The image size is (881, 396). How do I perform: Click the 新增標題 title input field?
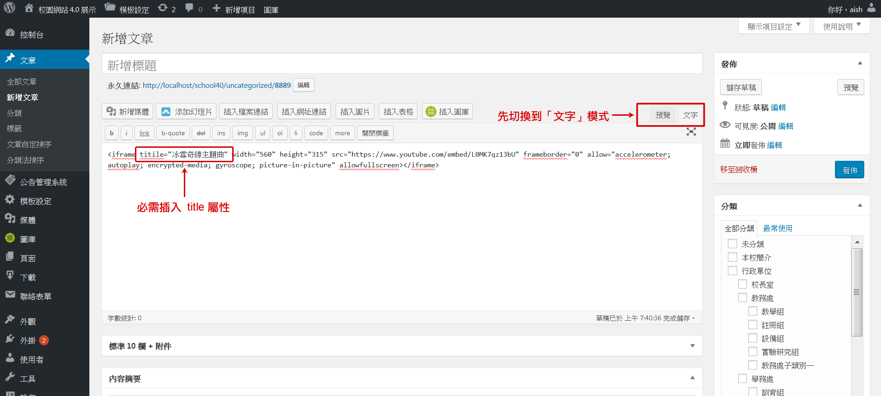pyautogui.click(x=402, y=65)
